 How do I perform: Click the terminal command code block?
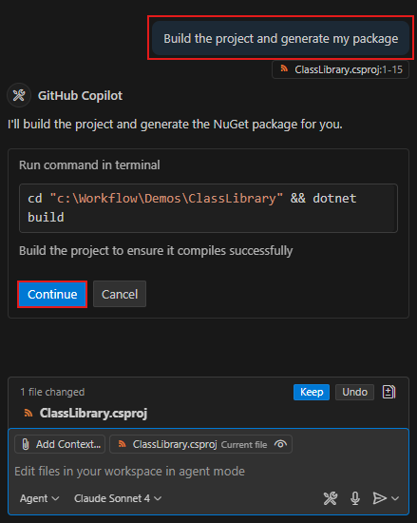click(208, 208)
